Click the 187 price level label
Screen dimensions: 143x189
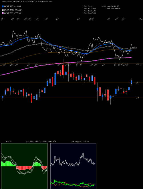pyautogui.click(x=138, y=83)
